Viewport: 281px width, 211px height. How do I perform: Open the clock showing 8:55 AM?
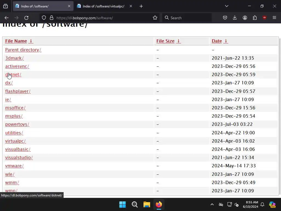(x=251, y=204)
